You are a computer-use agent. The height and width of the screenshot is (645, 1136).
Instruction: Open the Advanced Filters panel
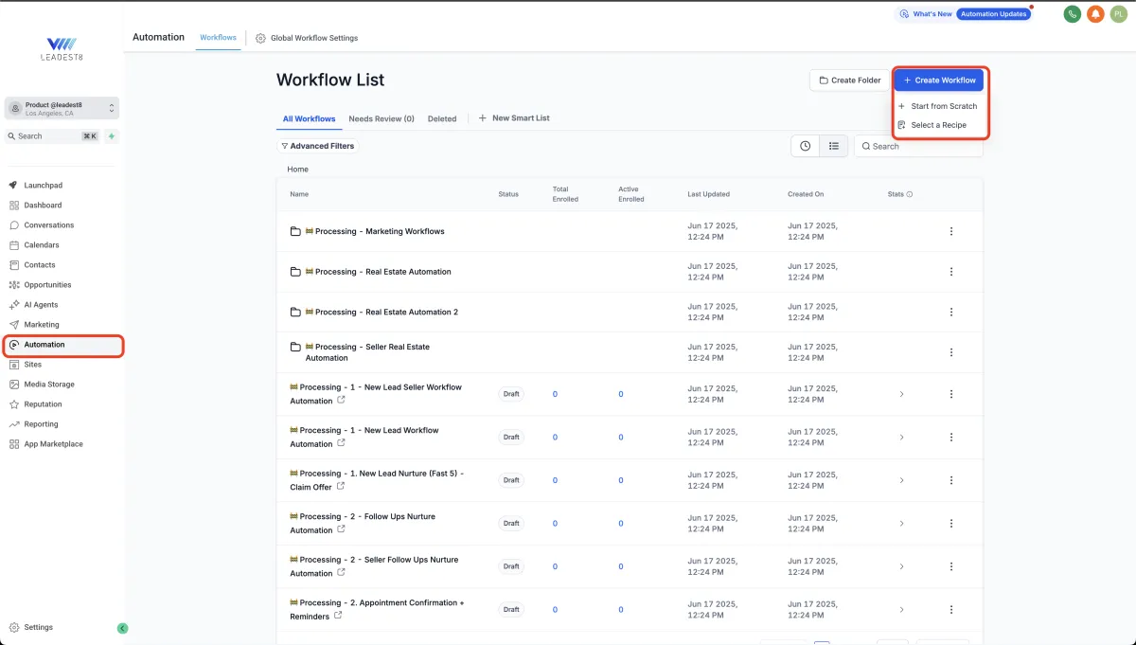[x=318, y=146]
